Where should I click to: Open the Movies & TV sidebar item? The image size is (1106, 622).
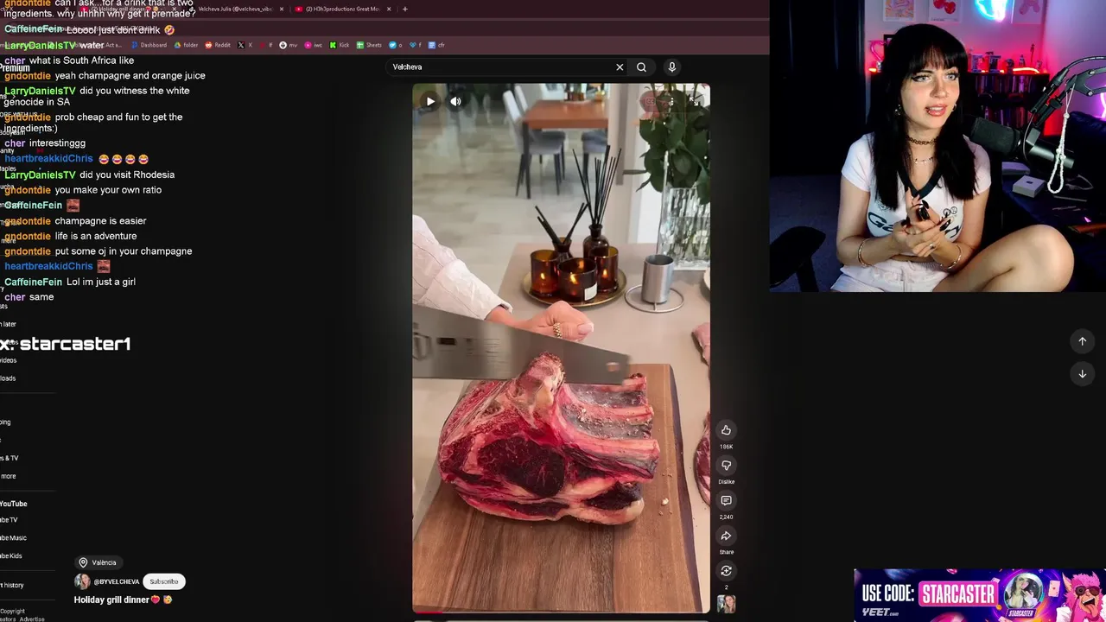(10, 458)
